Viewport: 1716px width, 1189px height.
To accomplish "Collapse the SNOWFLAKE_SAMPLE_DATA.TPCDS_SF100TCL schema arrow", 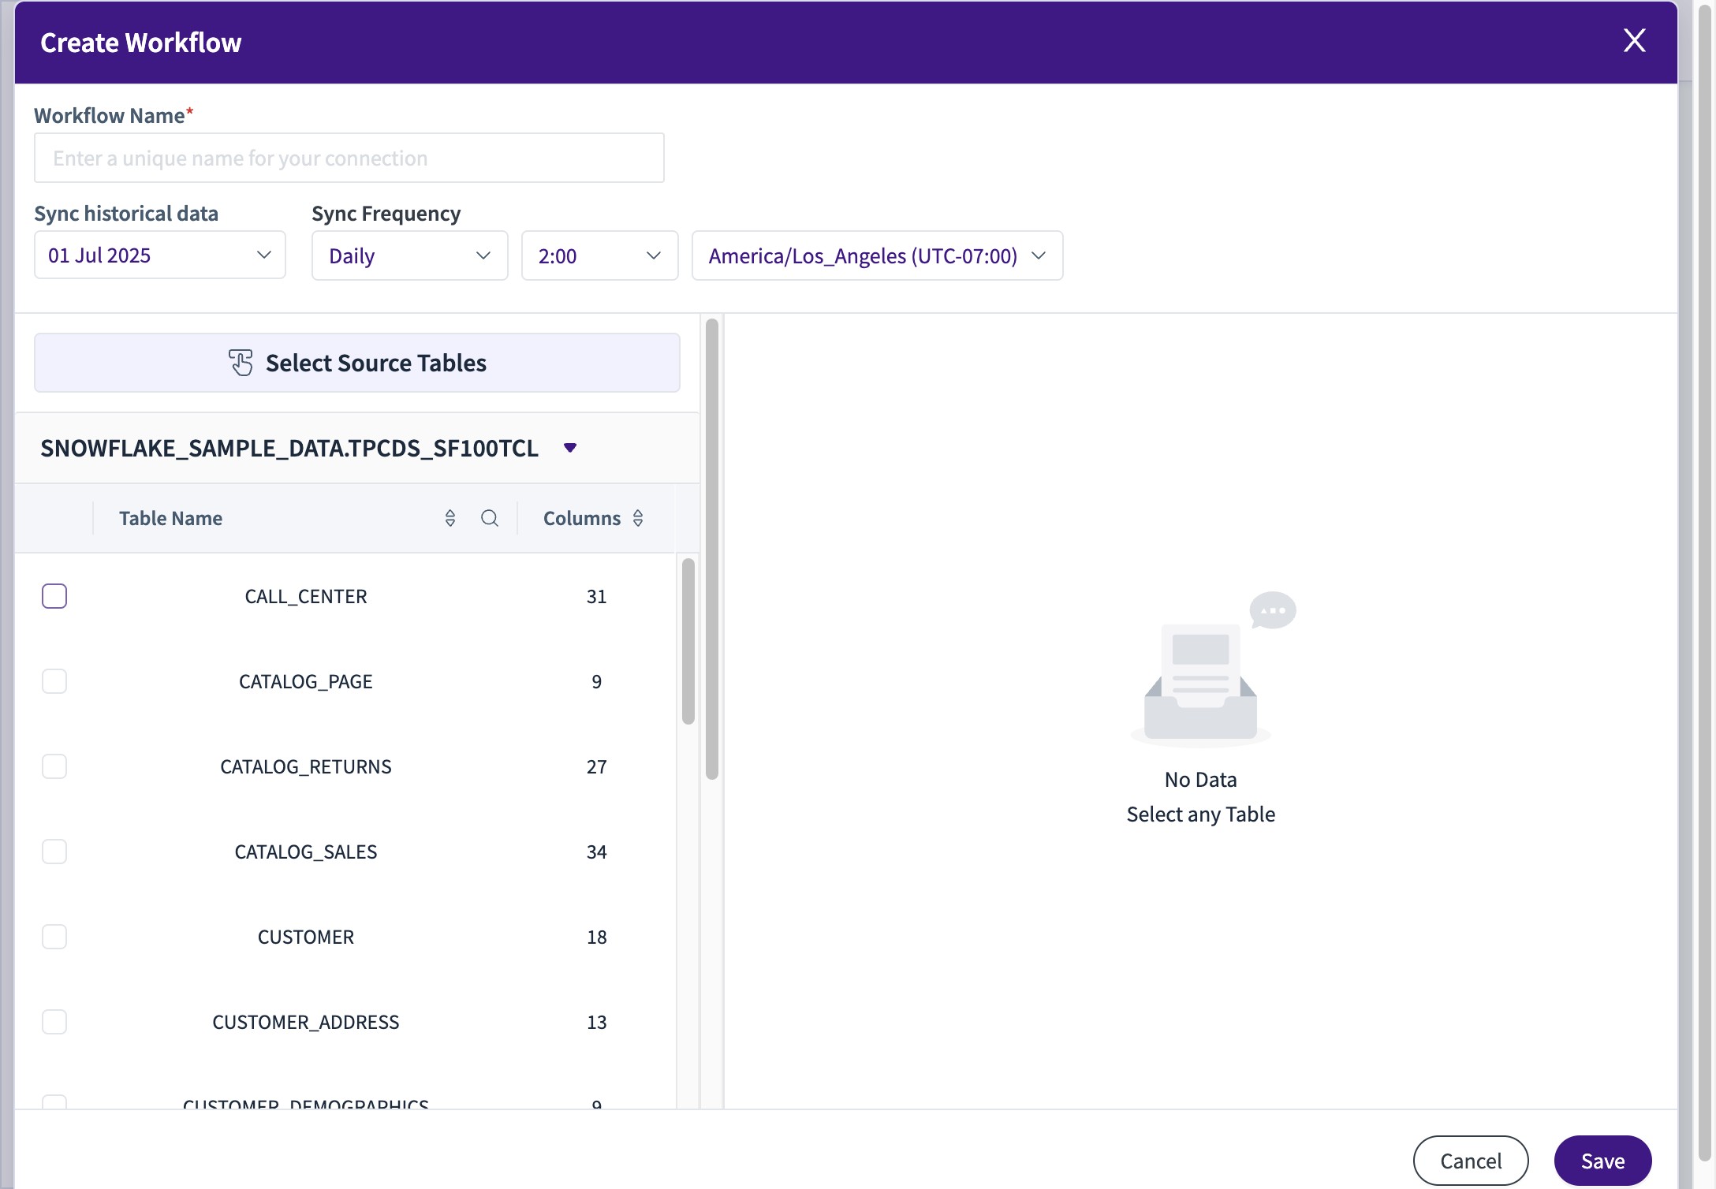I will tap(570, 448).
